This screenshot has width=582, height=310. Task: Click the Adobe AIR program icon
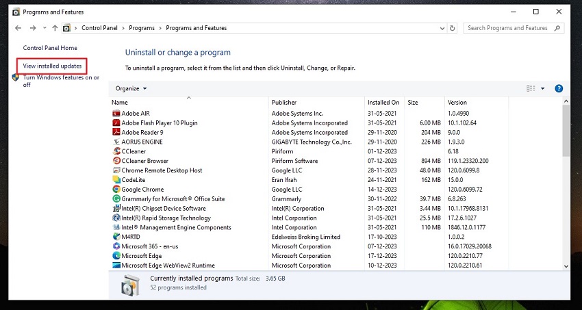coord(116,114)
